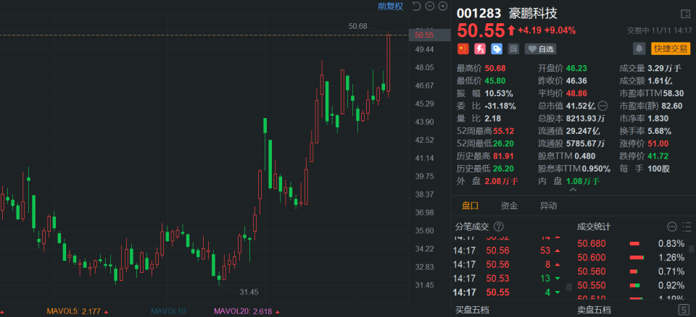Open more options in 成交统计 header
Viewport: 696px width, 317px height.
click(x=671, y=227)
